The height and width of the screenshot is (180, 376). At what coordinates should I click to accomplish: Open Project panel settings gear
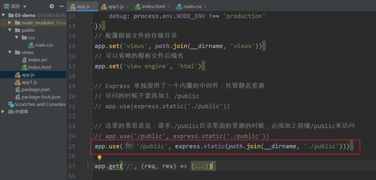point(52,6)
